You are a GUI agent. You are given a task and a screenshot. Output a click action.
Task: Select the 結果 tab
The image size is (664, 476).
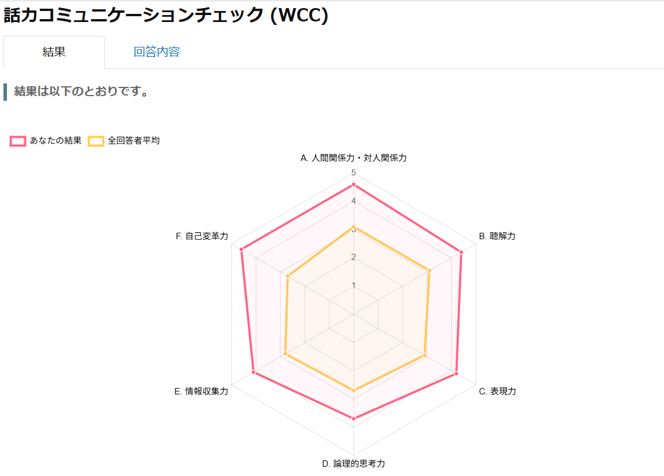pos(54,52)
